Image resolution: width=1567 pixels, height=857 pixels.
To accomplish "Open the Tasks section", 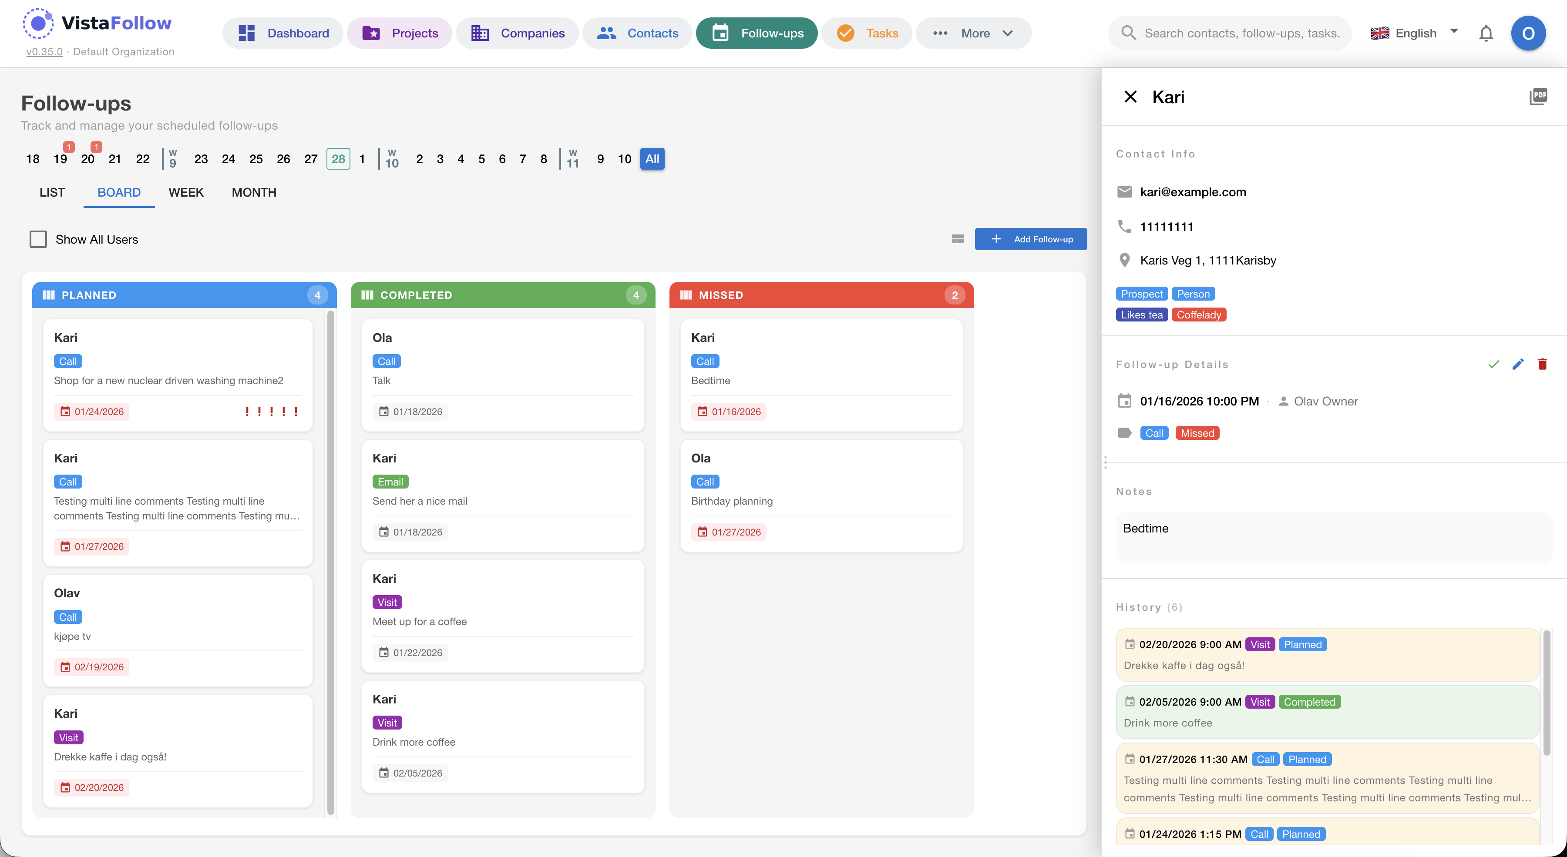I will tap(866, 33).
